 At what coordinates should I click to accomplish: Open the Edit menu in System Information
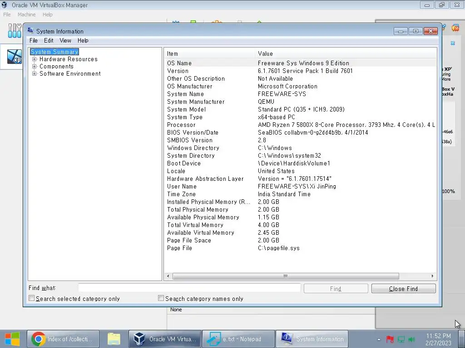pos(49,40)
